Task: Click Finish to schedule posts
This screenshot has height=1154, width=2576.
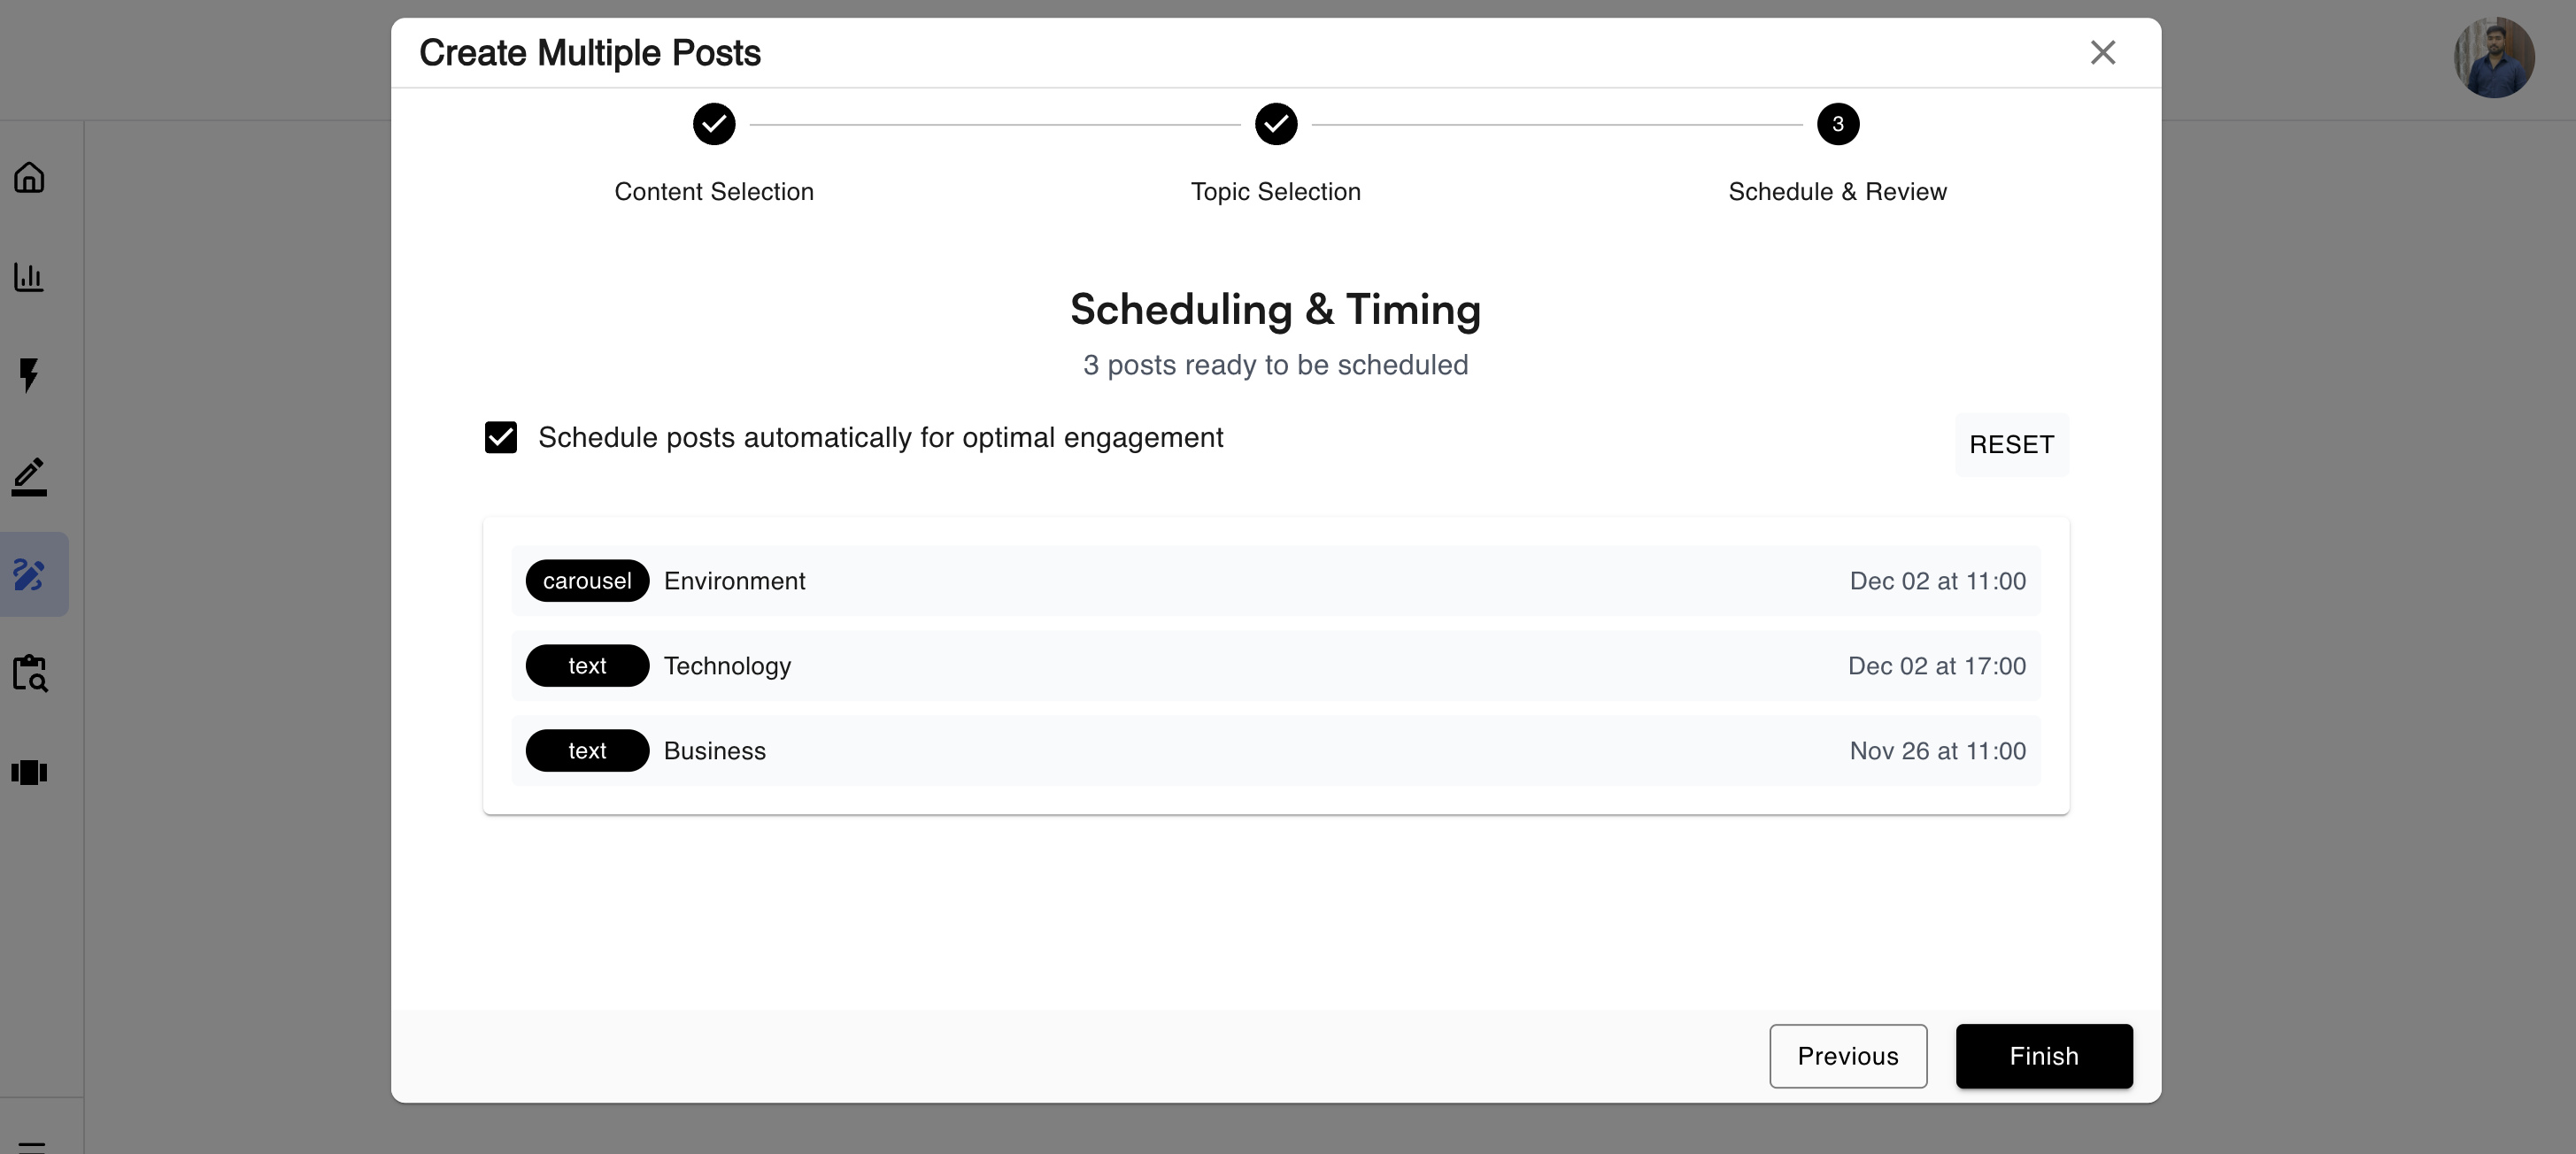Action: (x=2043, y=1056)
